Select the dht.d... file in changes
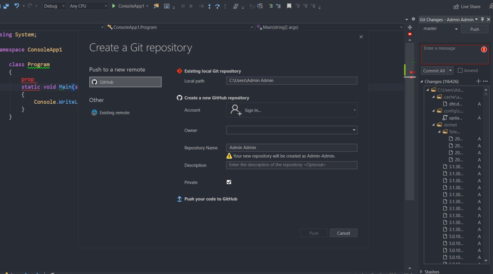 456,104
